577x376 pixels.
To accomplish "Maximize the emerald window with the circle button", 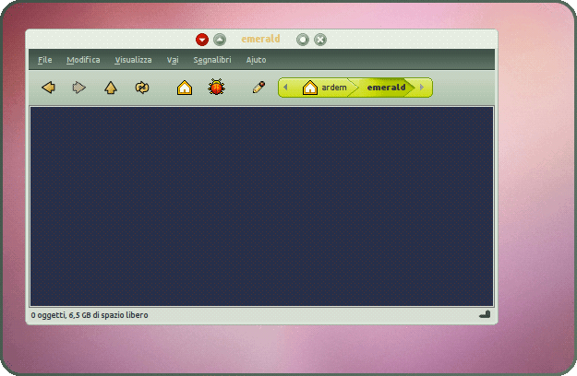I will 303,40.
